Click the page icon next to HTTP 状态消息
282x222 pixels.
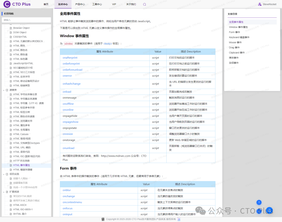point(11,161)
